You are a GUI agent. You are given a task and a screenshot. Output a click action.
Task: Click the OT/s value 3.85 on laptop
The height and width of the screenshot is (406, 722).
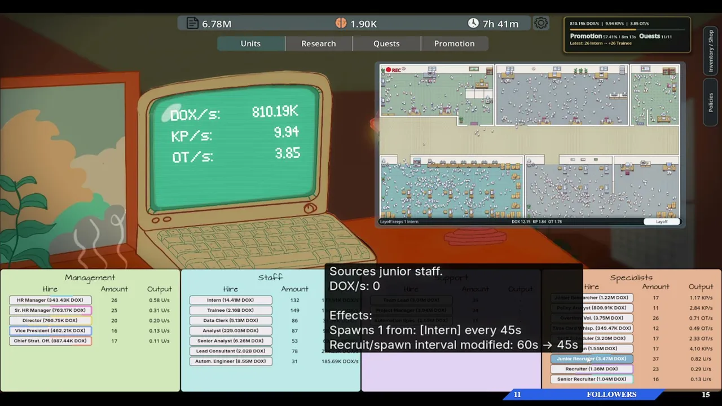click(x=287, y=153)
